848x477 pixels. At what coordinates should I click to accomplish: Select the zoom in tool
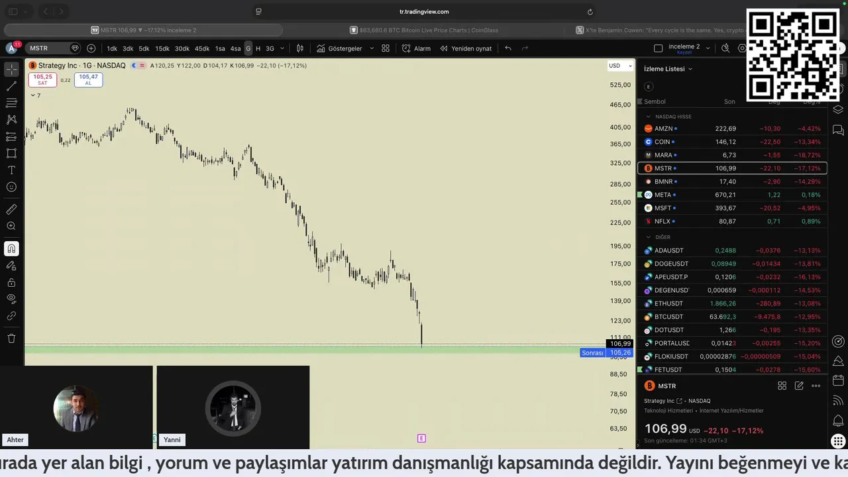tap(11, 226)
